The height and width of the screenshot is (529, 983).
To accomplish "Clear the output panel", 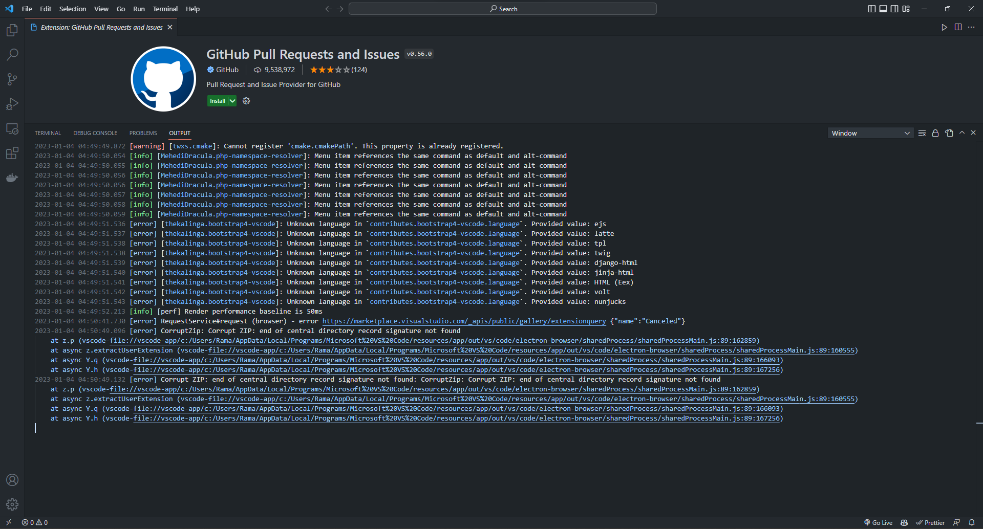I will pyautogui.click(x=922, y=133).
